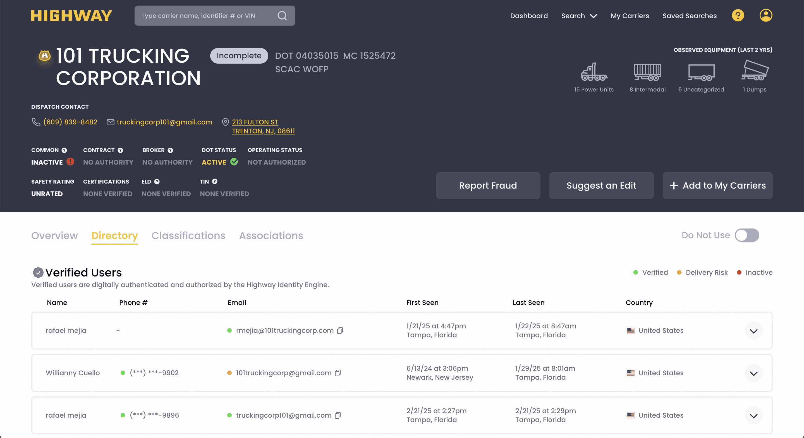Open Saved Searches
This screenshot has height=438, width=804.
click(x=690, y=16)
